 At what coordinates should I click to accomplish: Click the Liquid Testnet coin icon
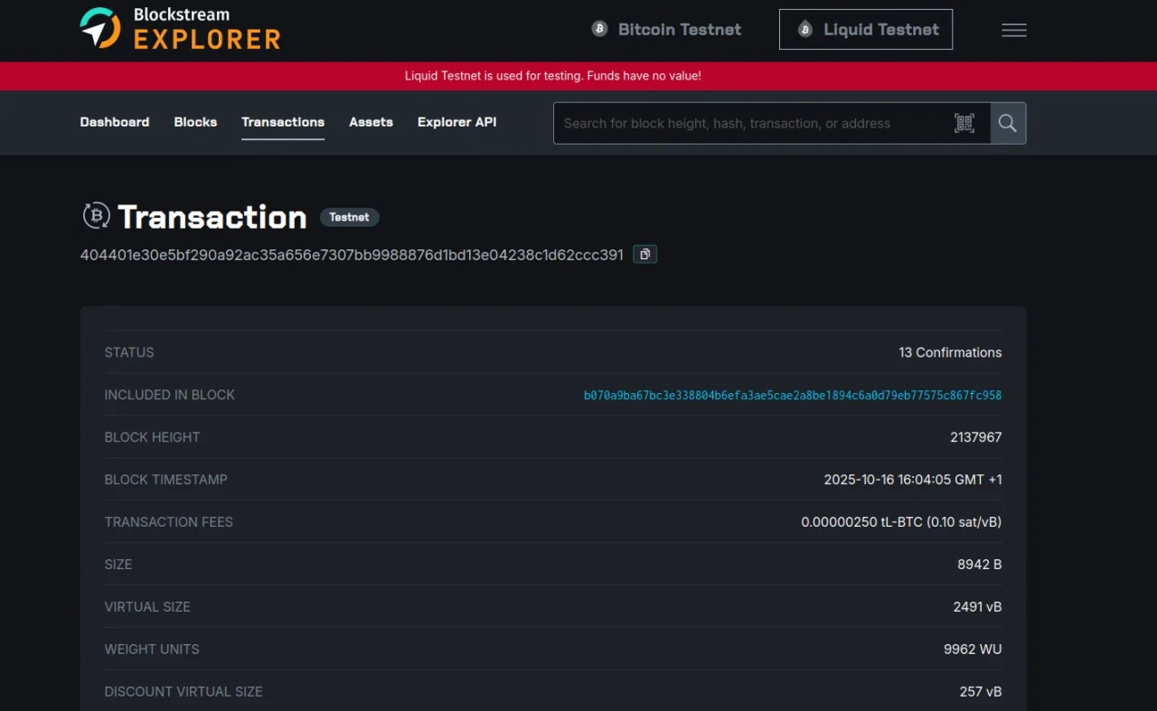tap(804, 29)
